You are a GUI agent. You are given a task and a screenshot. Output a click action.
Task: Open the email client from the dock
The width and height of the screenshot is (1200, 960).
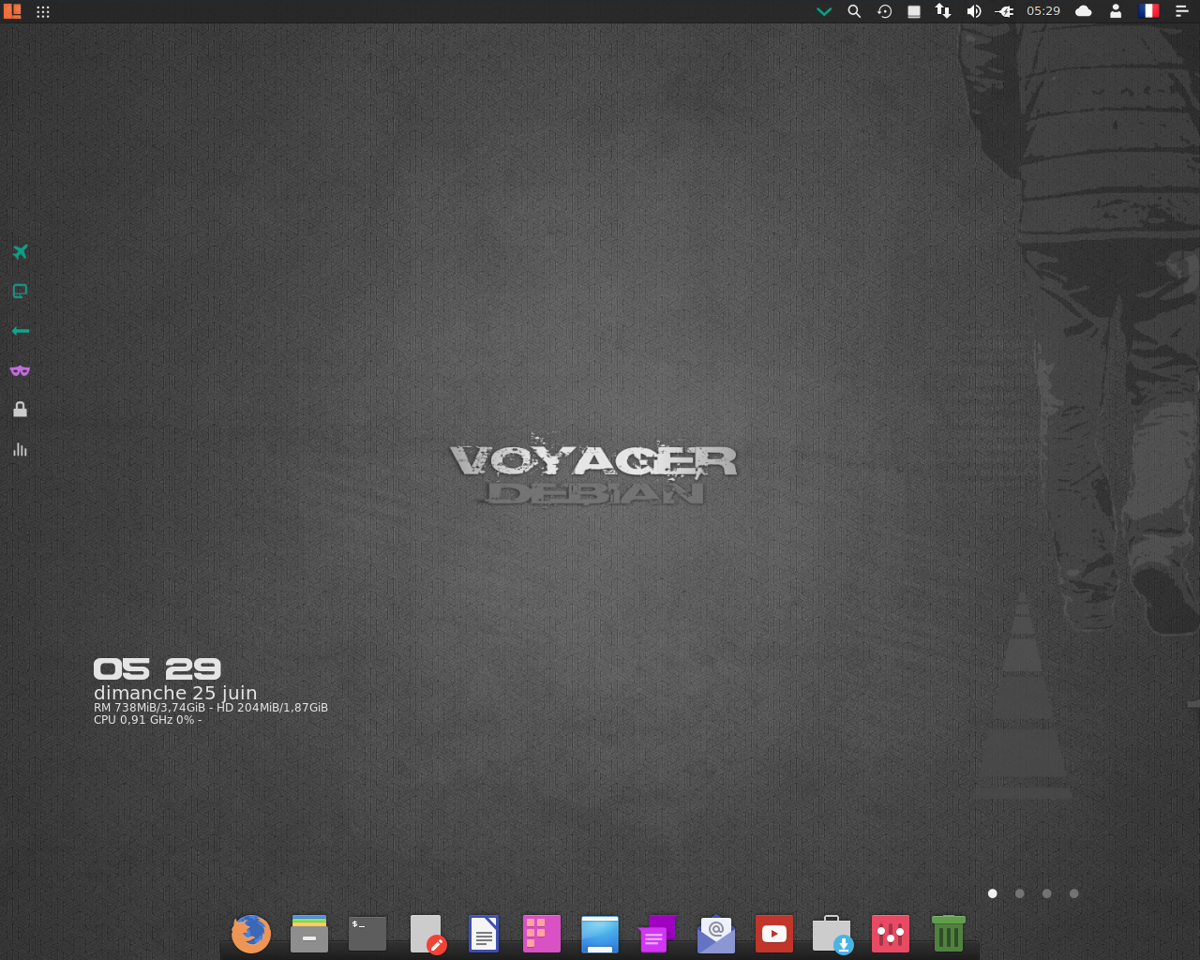tap(715, 934)
